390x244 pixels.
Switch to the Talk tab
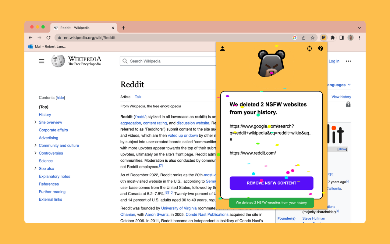coord(138,97)
